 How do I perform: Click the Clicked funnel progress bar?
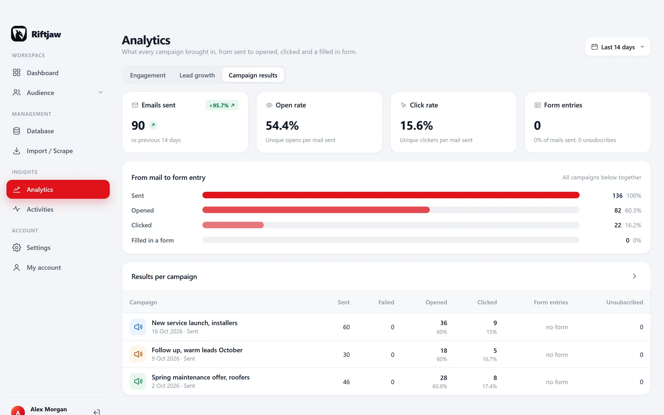391,225
